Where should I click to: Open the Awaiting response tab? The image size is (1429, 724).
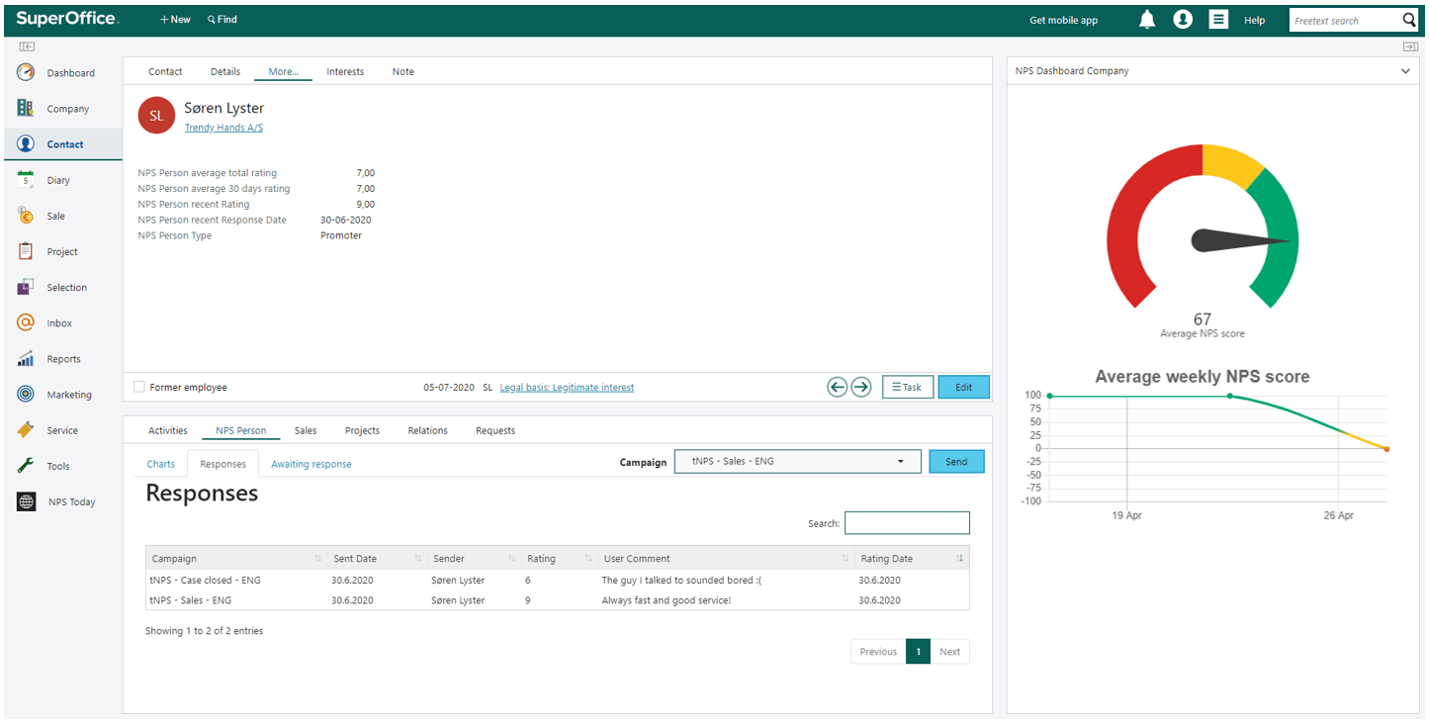311,464
